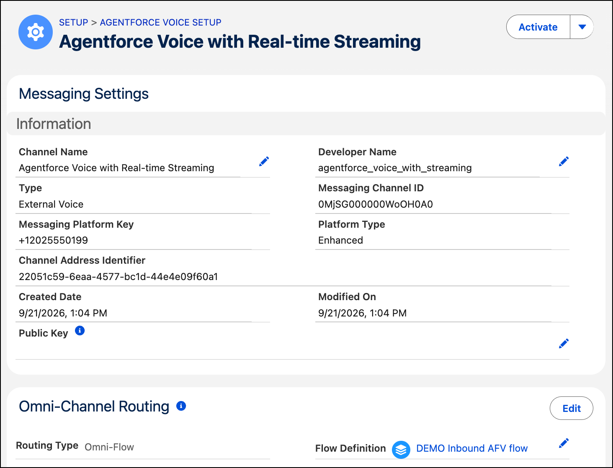Click the Type value External Voice
613x468 pixels.
point(51,204)
